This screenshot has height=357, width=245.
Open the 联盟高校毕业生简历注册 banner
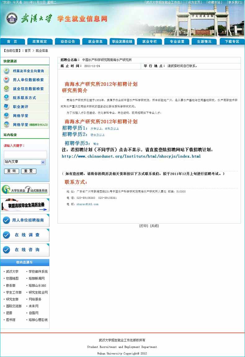[25, 205]
